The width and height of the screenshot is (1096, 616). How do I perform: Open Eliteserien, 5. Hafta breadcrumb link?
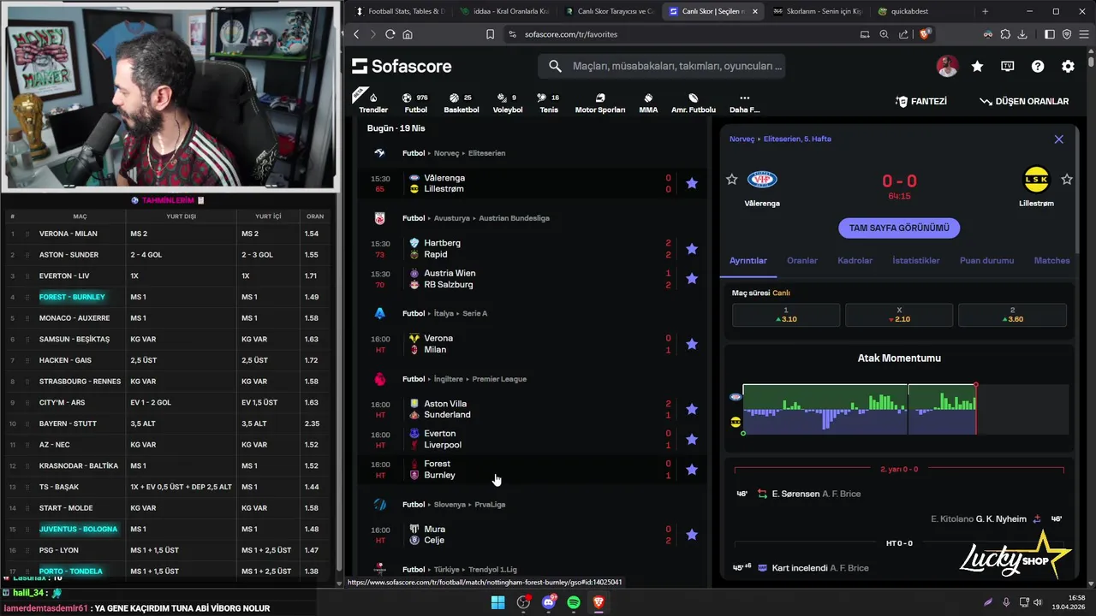tap(797, 139)
